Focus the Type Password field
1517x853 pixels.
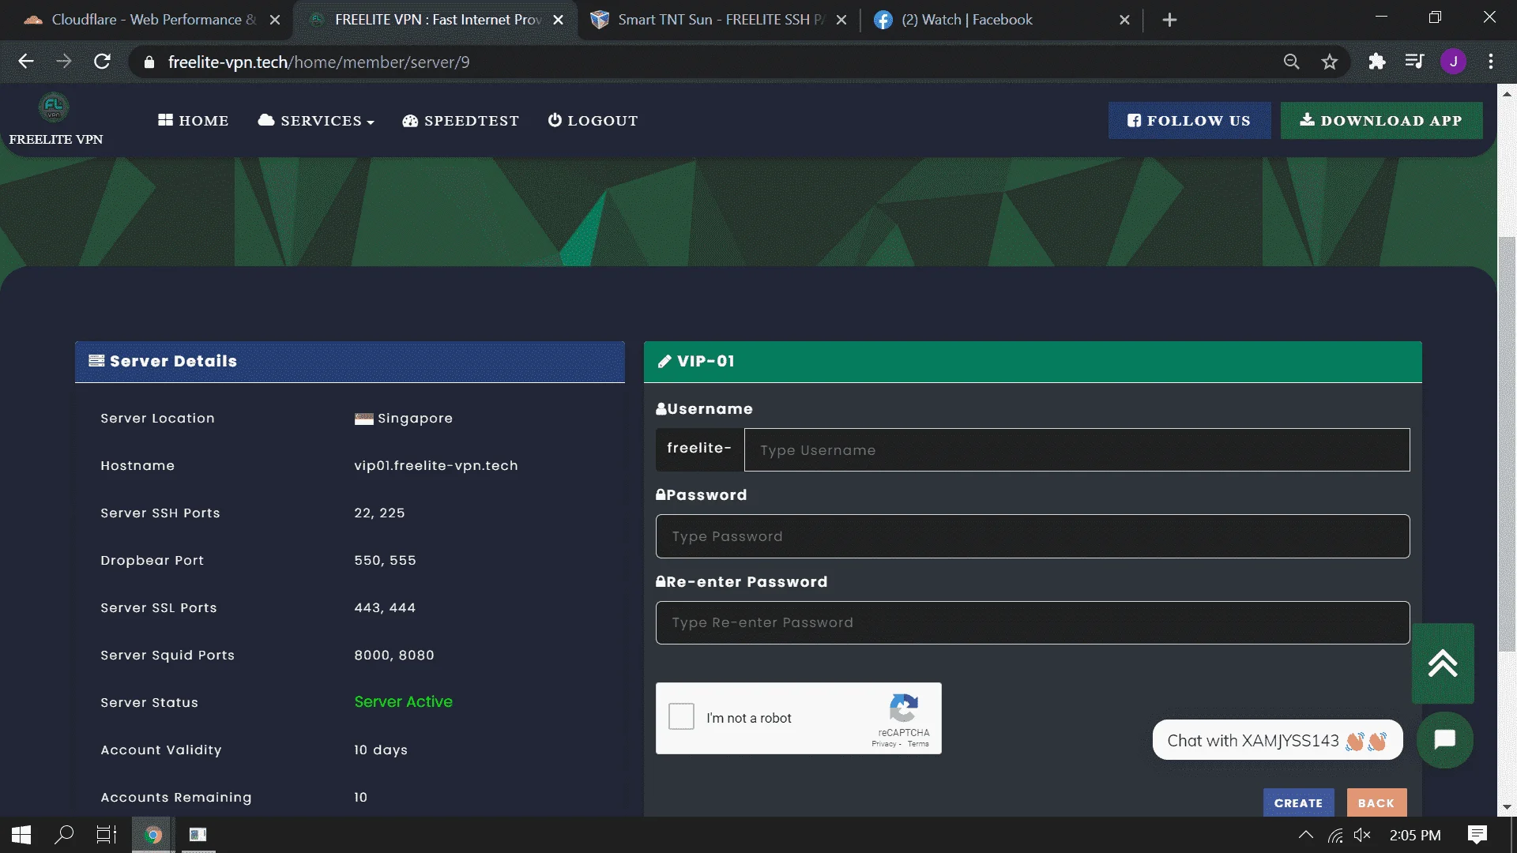tap(1033, 536)
